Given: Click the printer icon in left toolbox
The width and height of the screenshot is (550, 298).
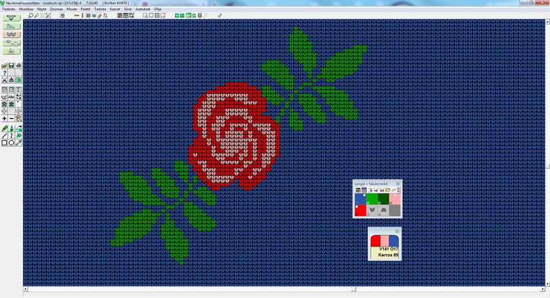Looking at the screenshot, I should coord(19,65).
